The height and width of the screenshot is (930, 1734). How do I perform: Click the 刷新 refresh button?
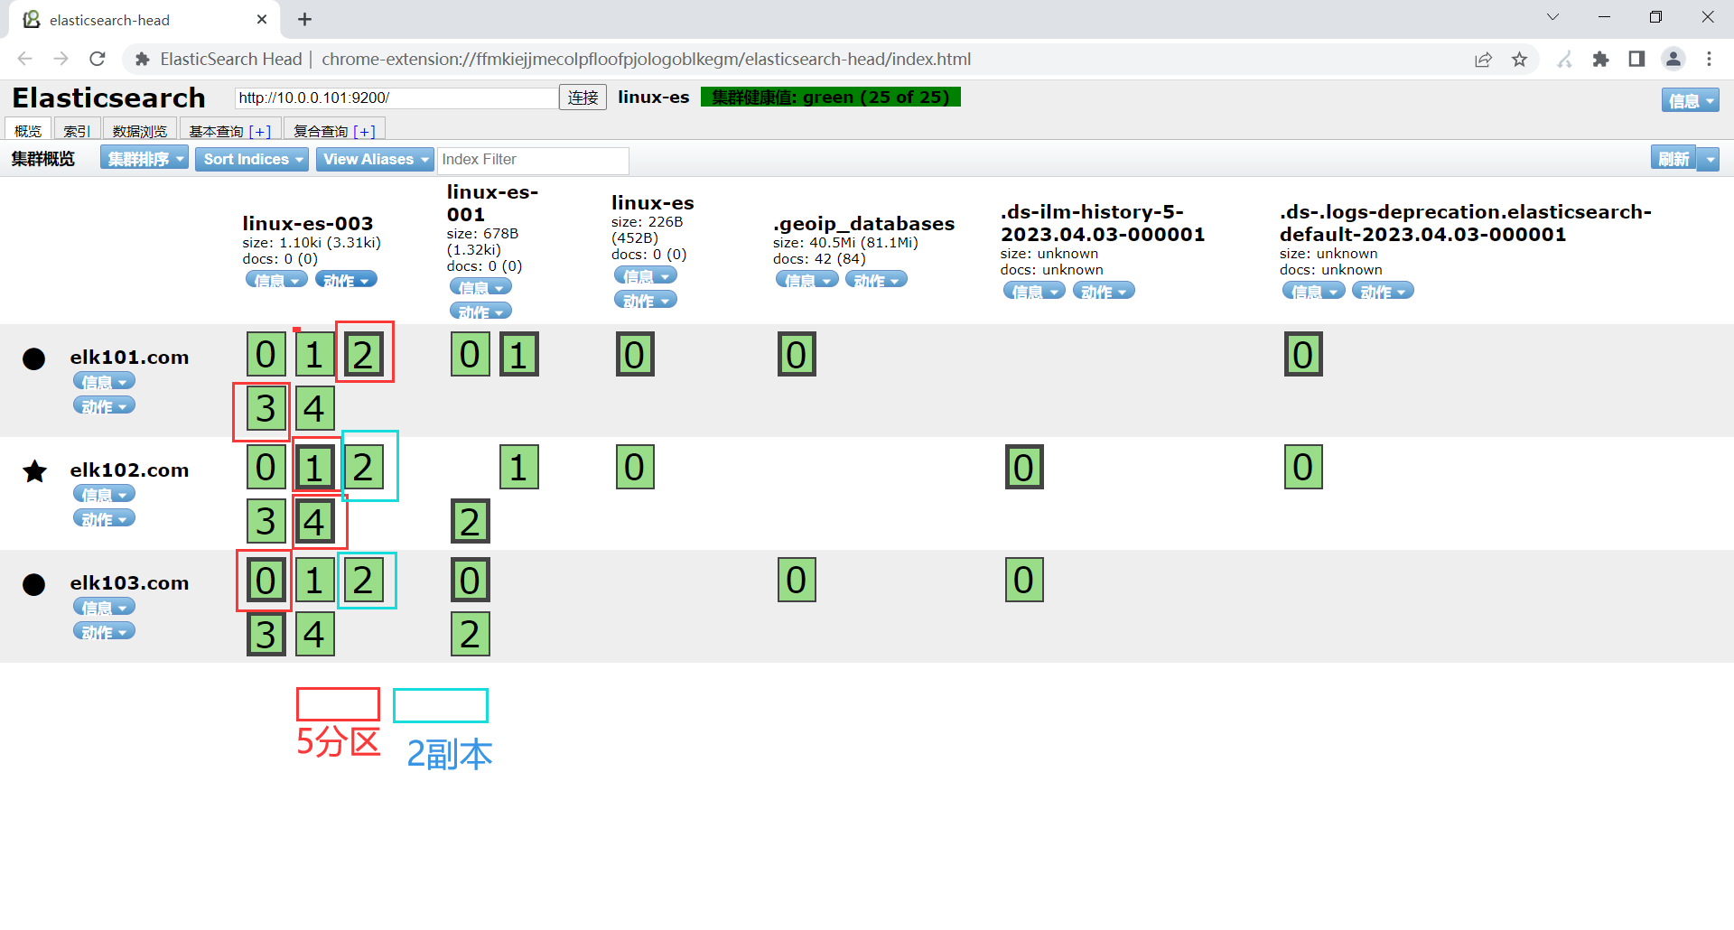[x=1673, y=159]
